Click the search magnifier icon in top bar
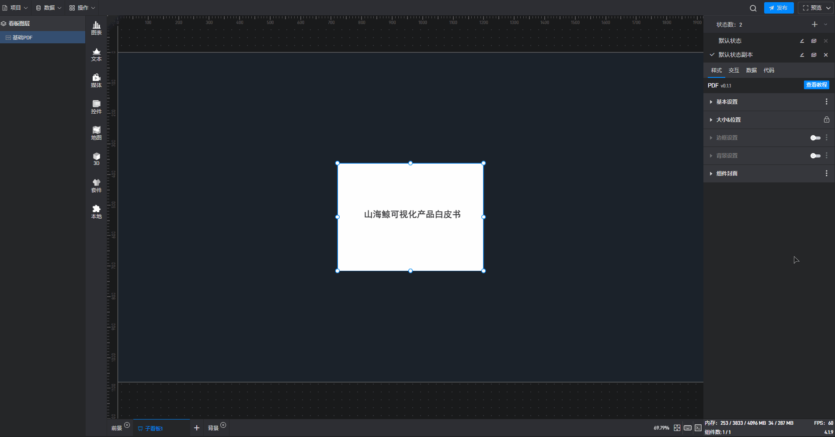Image resolution: width=835 pixels, height=437 pixels. point(753,8)
